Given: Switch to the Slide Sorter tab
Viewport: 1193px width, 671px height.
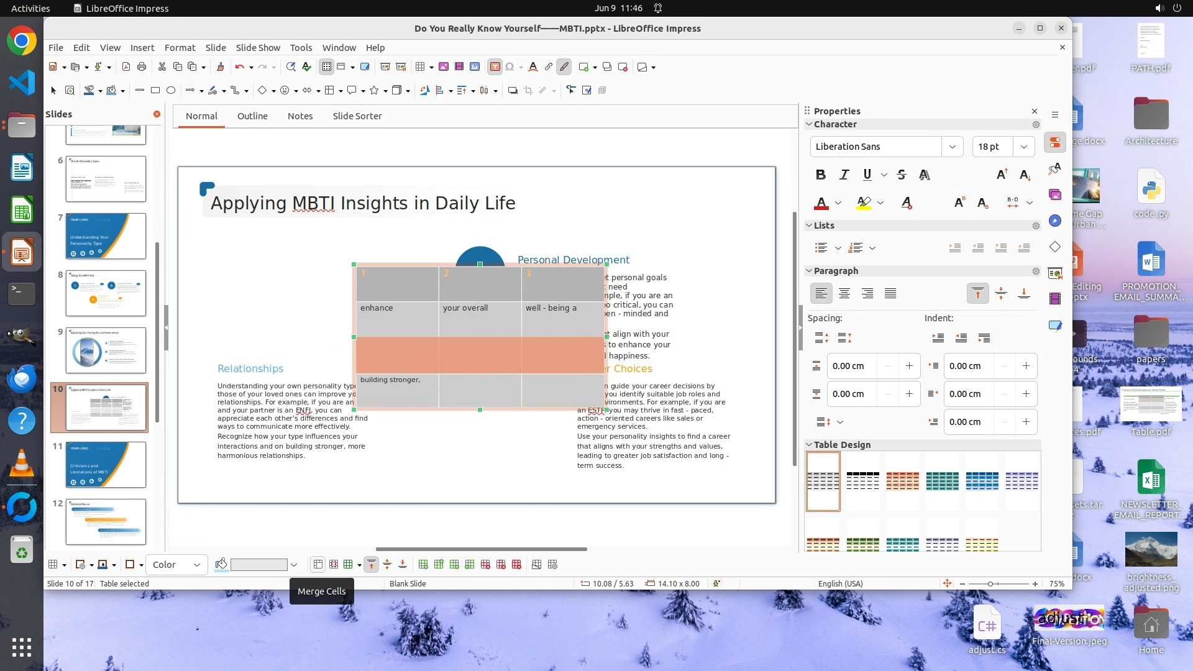Looking at the screenshot, I should [x=357, y=116].
